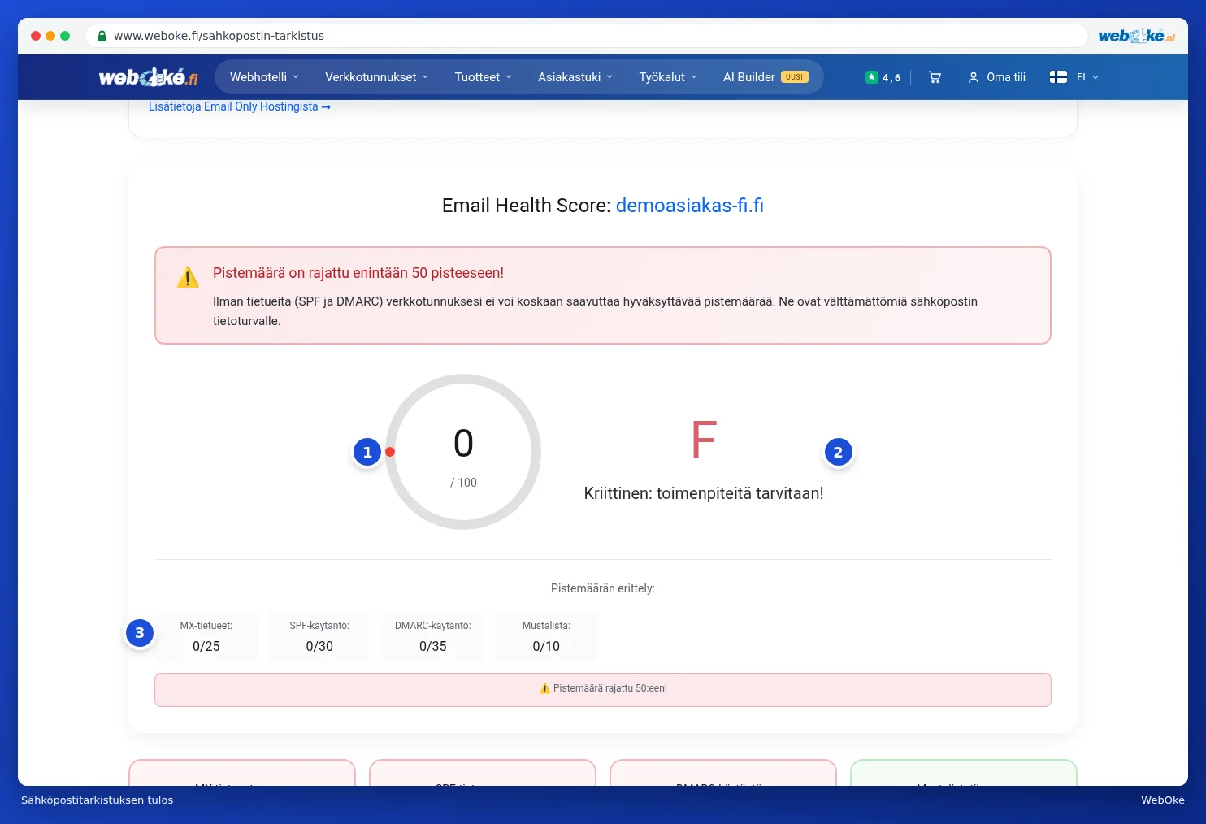
Task: Follow the Lisätietoja Email Only Hostingista link
Action: (x=240, y=106)
